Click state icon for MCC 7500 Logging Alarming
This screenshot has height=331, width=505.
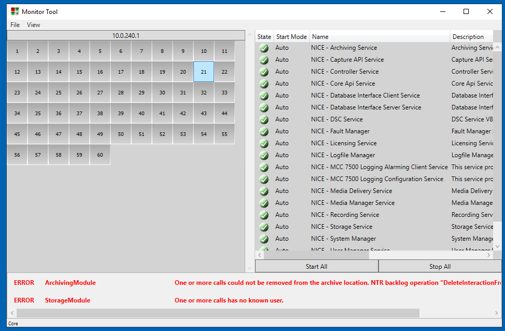tap(264, 167)
